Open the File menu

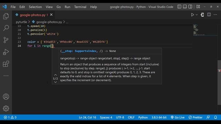pos(13,7)
